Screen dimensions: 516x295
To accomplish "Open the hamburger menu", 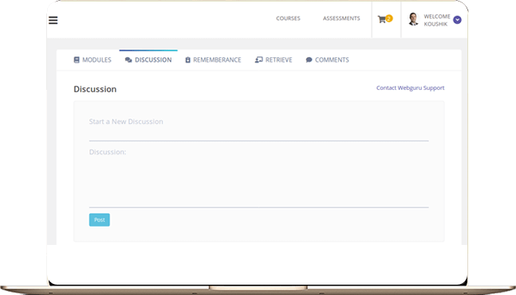I will point(53,21).
